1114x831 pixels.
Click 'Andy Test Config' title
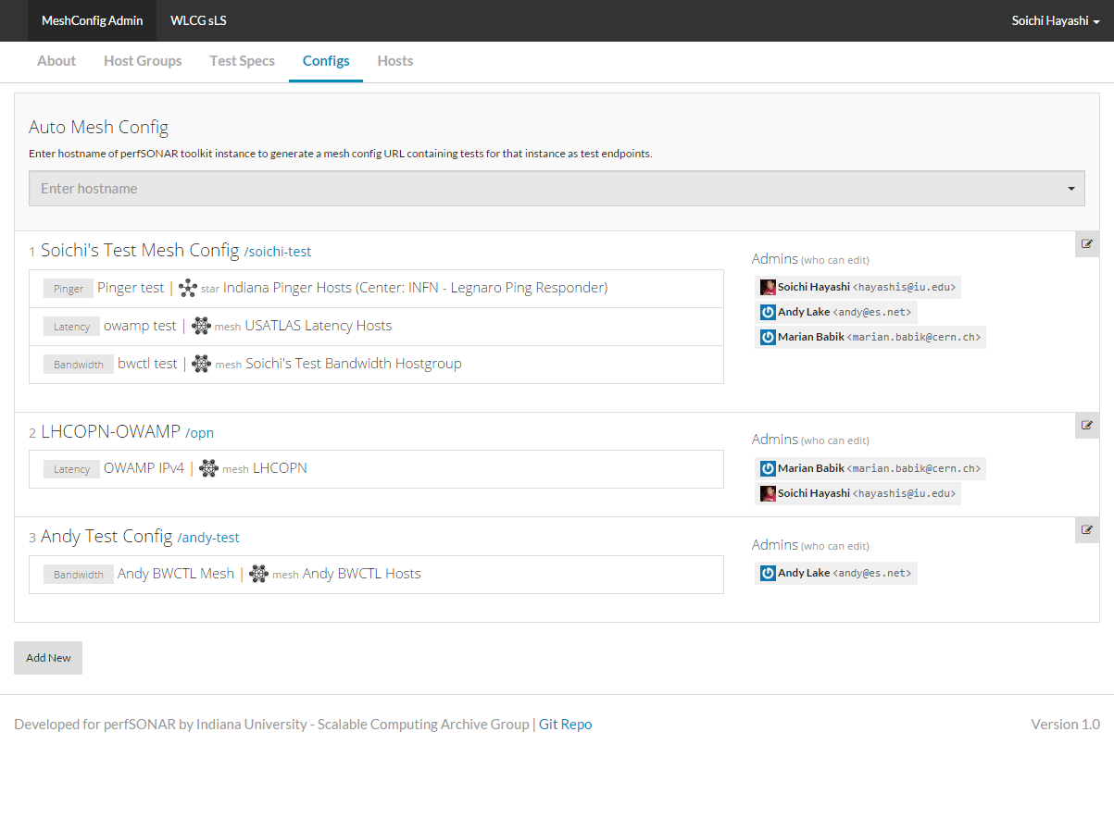(106, 536)
